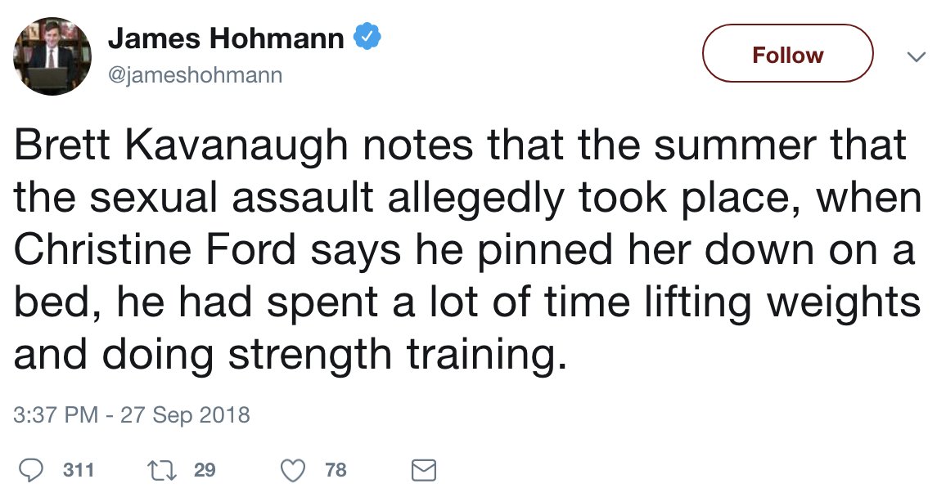Click the tweet text mentioning Brett Kavanaugh
This screenshot has width=946, height=488.
click(x=467, y=251)
